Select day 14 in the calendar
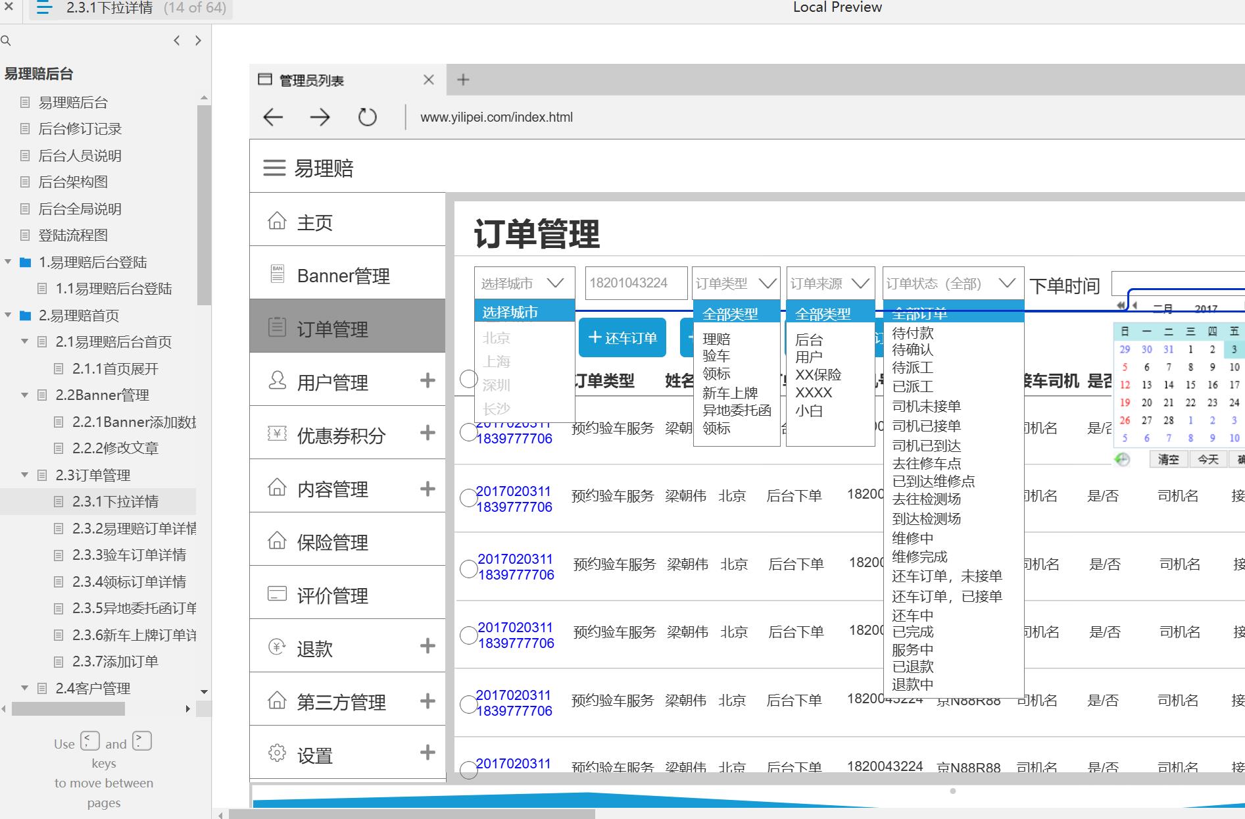Viewport: 1245px width, 819px height. (1168, 384)
